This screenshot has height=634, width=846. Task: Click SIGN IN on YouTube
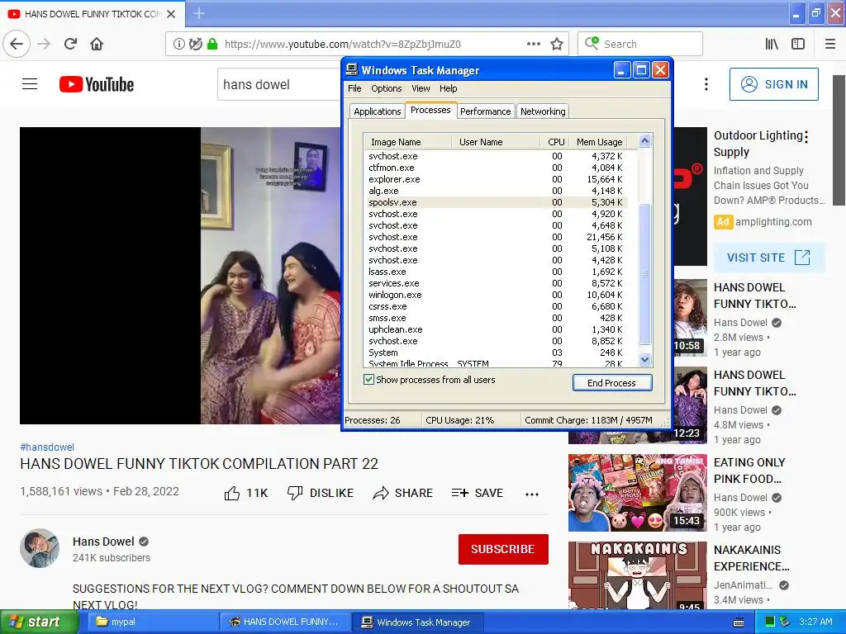[773, 84]
